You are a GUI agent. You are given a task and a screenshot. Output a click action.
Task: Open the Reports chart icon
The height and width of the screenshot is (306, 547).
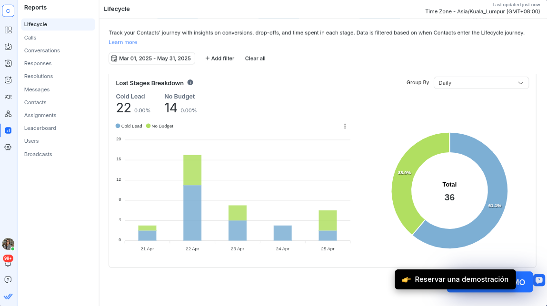coord(8,130)
